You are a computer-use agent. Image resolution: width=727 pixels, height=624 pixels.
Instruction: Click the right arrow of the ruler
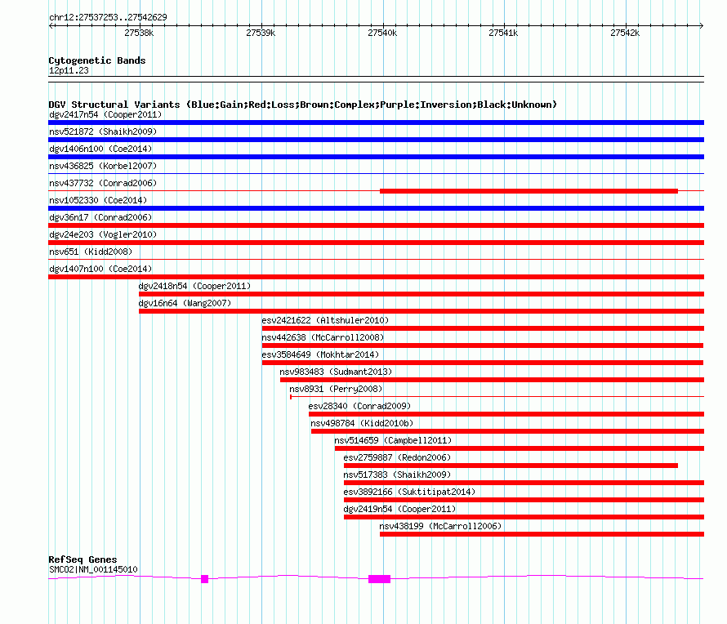click(x=701, y=26)
